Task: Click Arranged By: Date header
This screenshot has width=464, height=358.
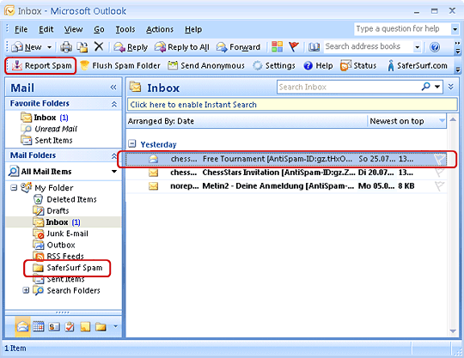Action: (x=161, y=121)
